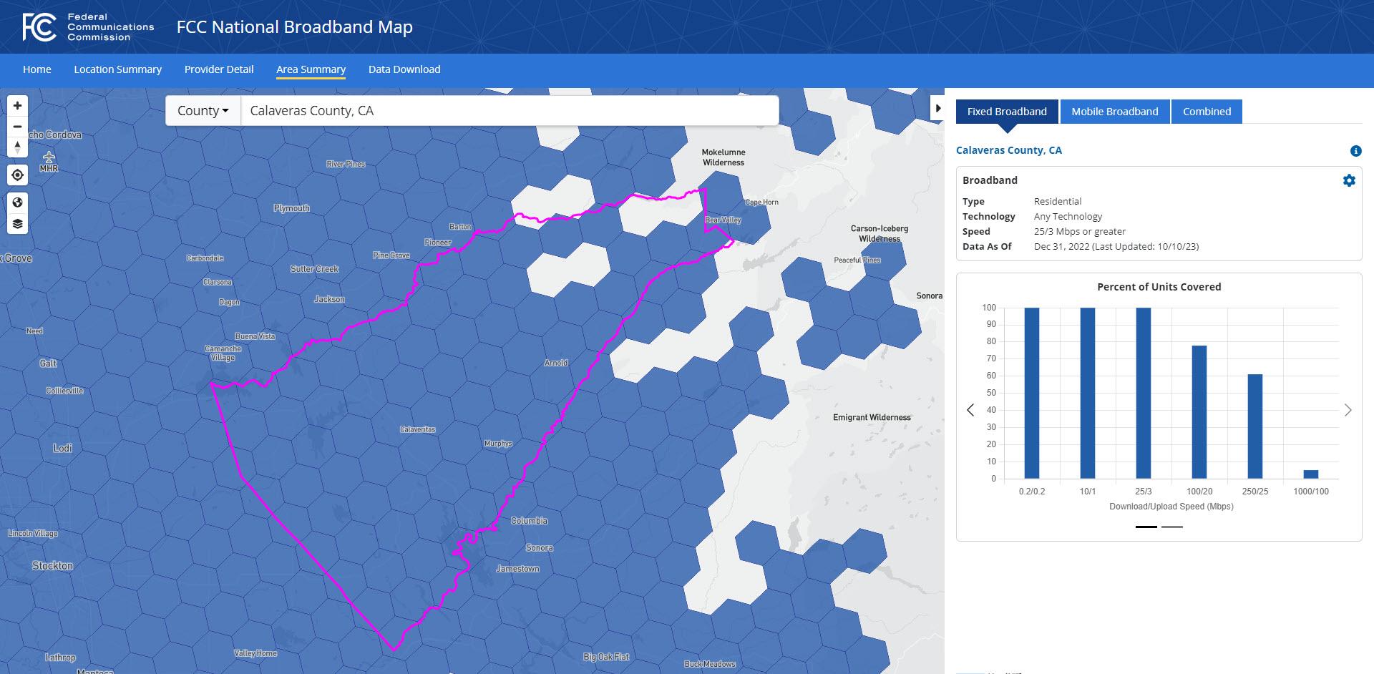Click Pioneer label on map

coord(438,243)
